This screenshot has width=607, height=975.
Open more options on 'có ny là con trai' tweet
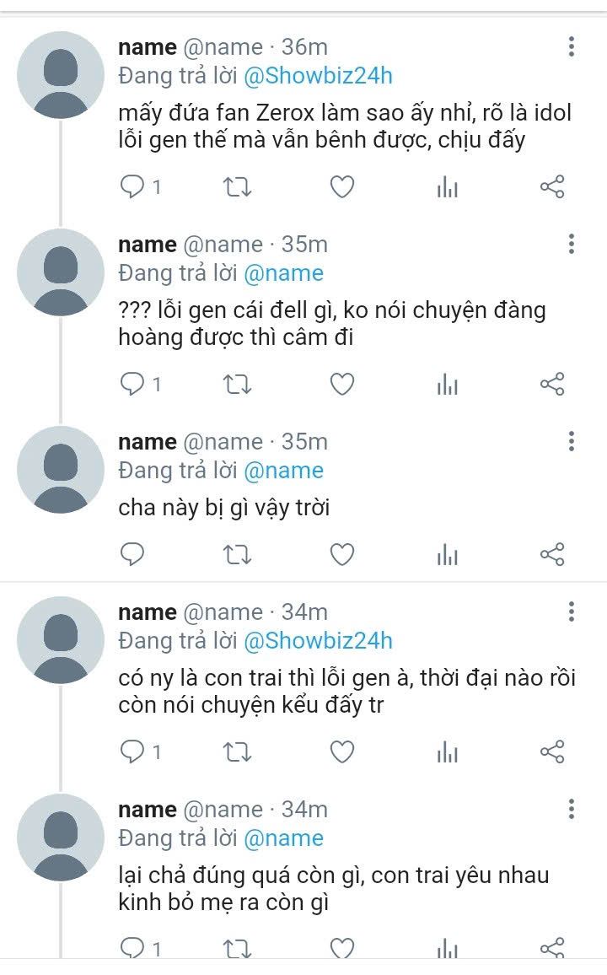(572, 612)
